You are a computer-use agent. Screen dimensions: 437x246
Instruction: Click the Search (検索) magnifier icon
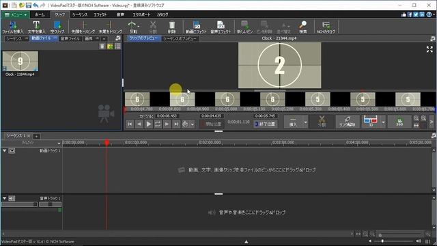[x=303, y=27]
